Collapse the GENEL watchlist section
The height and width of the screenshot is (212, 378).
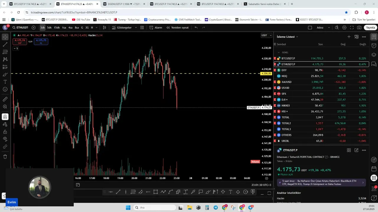(x=278, y=52)
